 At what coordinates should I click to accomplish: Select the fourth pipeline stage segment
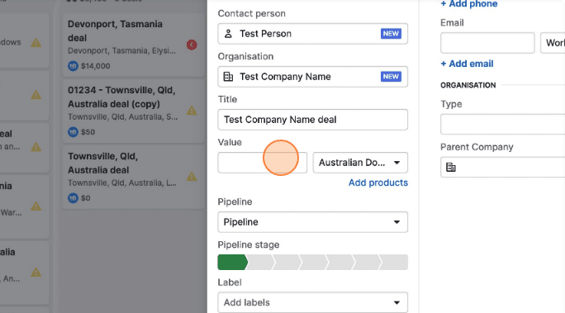click(314, 263)
